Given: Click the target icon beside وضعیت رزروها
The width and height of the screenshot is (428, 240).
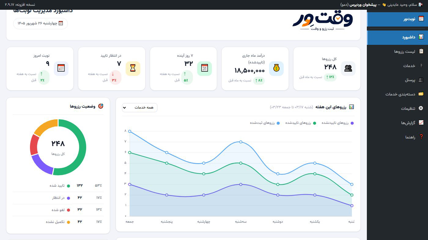Looking at the screenshot, I should click(101, 106).
